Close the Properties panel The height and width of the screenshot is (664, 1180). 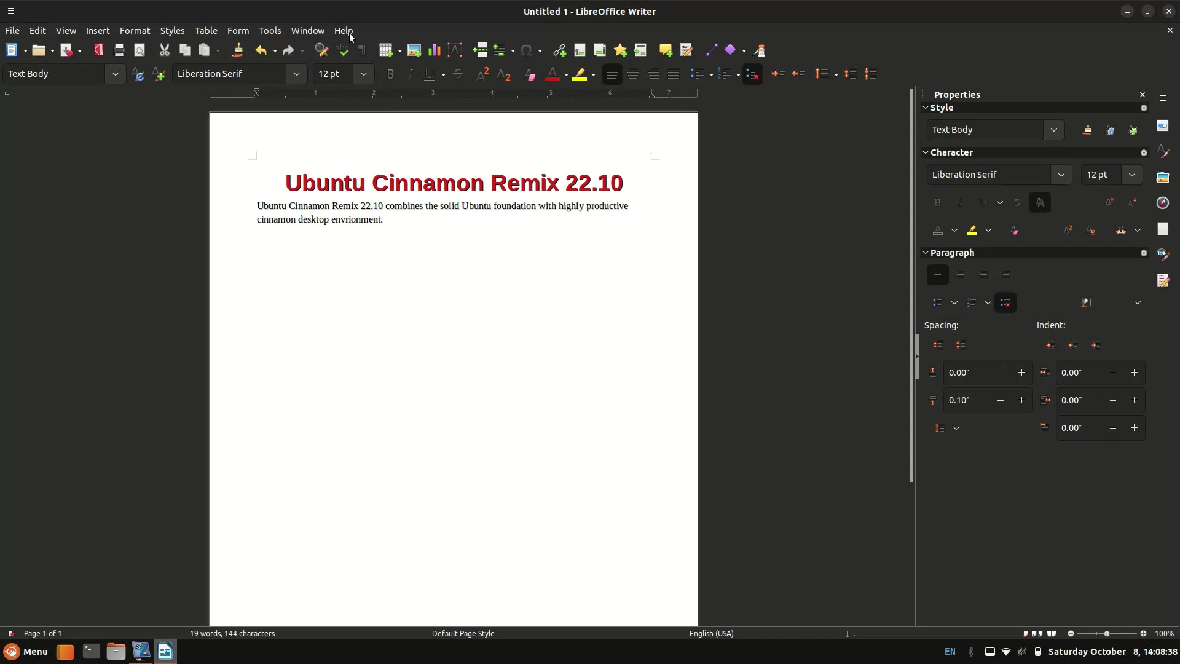1143,95
